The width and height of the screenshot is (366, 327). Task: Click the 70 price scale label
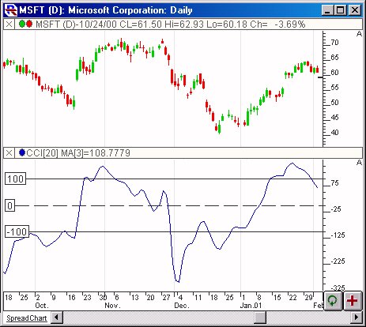coord(334,43)
